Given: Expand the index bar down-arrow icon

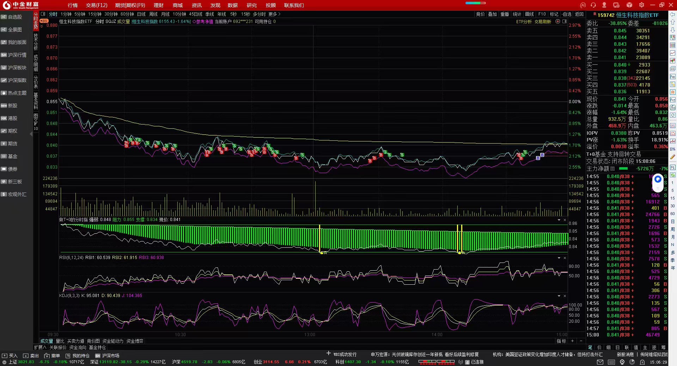Looking at the screenshot, I should pyautogui.click(x=4, y=362).
